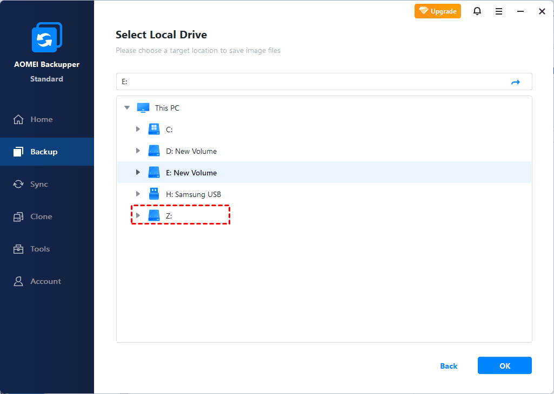Collapse the This PC tree node
This screenshot has height=394, width=554.
[x=126, y=107]
